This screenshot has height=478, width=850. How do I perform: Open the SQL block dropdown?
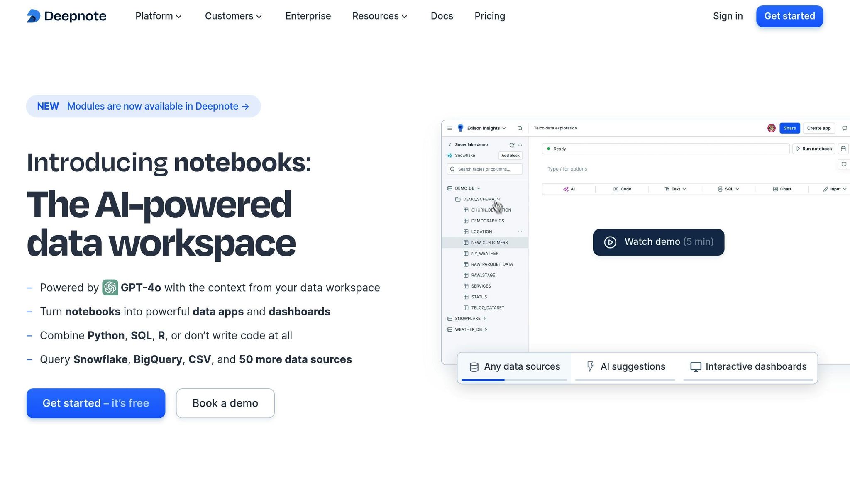pyautogui.click(x=728, y=189)
